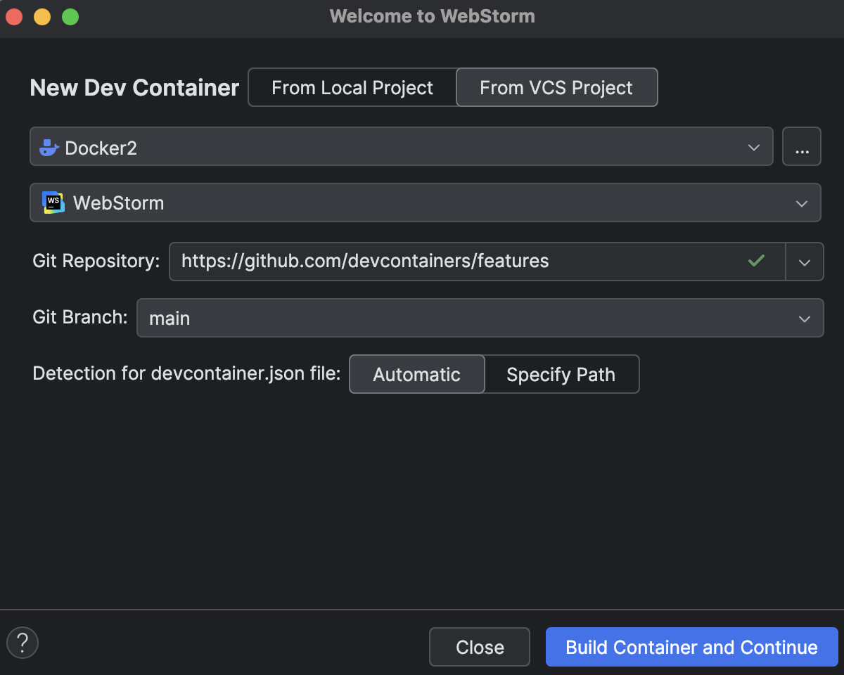The height and width of the screenshot is (675, 844).
Task: Switch to From Local Project tab
Action: 352,87
